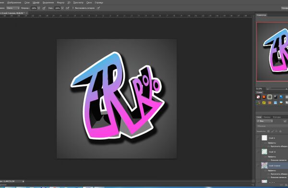Apply the multicolor dotted style swatch
This screenshot has width=288, height=188.
258,103
